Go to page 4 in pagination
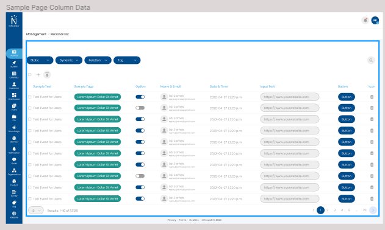The image size is (385, 230). coord(342,210)
